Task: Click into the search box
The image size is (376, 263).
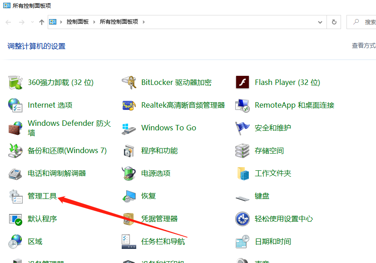Action: pyautogui.click(x=361, y=22)
